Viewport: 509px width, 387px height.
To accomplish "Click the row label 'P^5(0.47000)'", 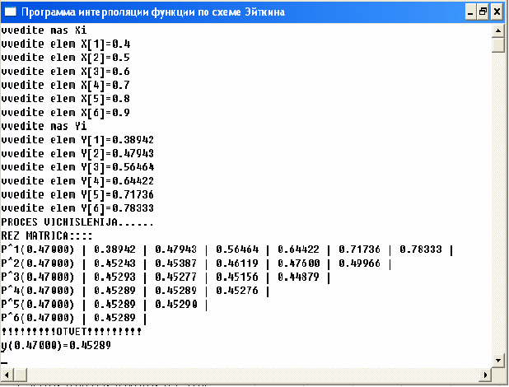I will point(38,304).
